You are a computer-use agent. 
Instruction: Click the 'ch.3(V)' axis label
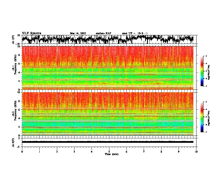13,142
